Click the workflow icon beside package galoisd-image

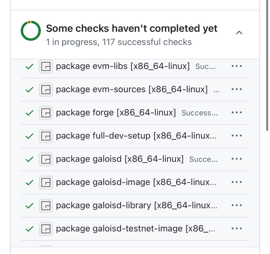[46, 182]
